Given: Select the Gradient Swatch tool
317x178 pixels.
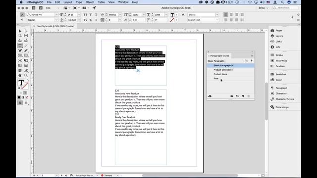Looking at the screenshot, I should point(20,65).
